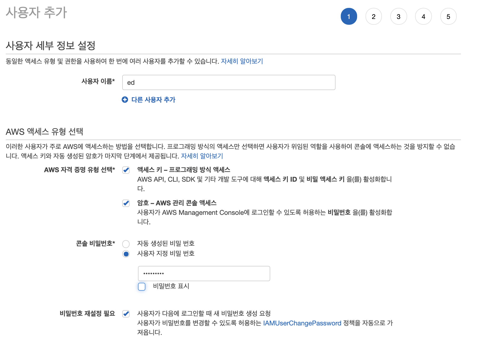493x347 pixels.
Task: Uncheck the 비밀번호 재설정 필요 checkbox
Action: point(126,314)
